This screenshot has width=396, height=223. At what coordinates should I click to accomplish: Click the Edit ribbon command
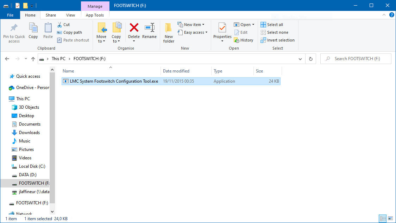coord(241,33)
